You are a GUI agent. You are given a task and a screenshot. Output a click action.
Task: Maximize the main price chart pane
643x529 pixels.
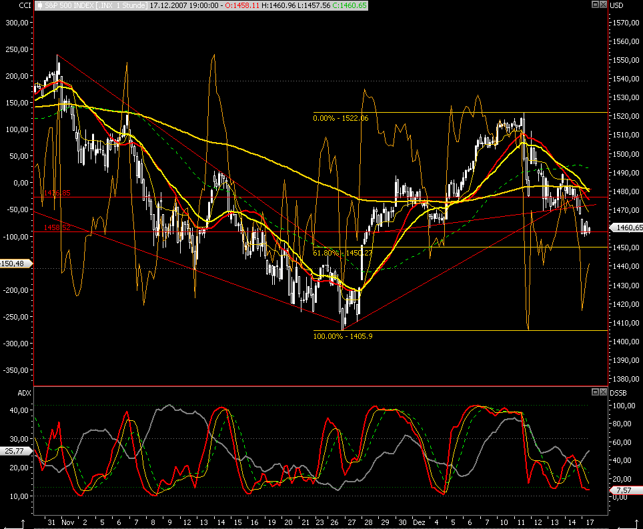click(595, 5)
